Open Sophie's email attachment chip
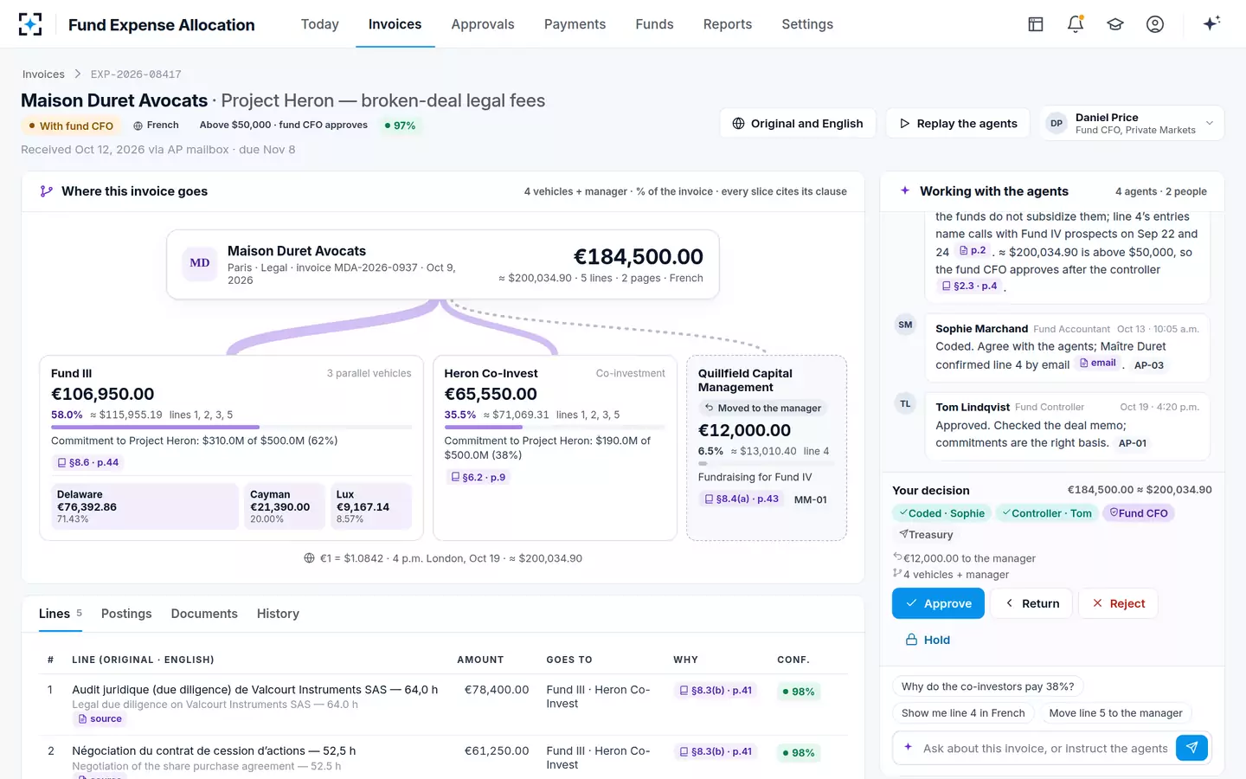Screen dimensions: 1246x779 click(x=1097, y=364)
